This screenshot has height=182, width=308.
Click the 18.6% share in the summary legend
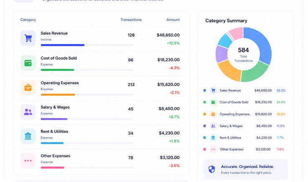coord(281,114)
